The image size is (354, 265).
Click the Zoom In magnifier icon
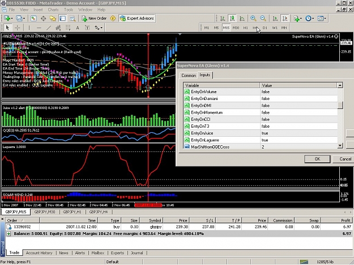point(253,19)
